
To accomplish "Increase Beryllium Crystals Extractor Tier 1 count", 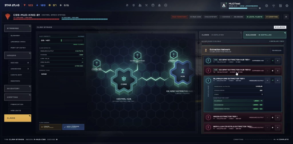I will [x=278, y=128].
